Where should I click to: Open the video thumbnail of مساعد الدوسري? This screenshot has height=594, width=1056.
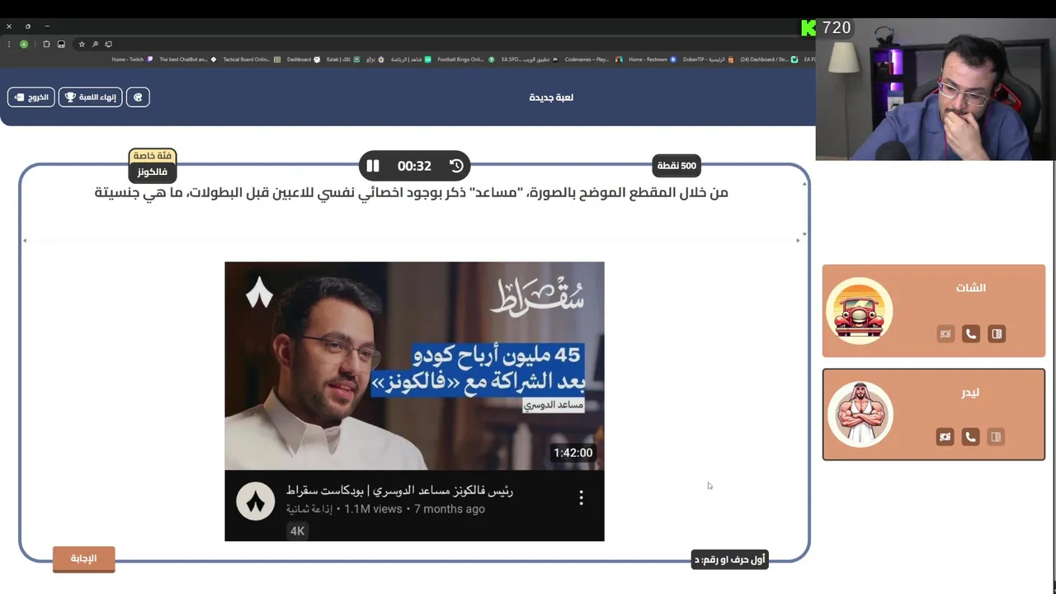pos(414,365)
